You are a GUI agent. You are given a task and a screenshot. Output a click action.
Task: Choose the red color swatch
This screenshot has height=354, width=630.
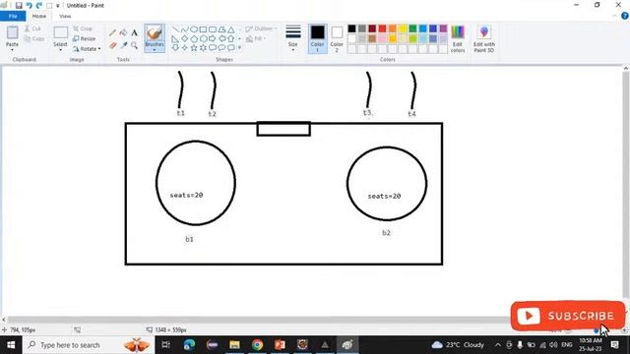382,29
